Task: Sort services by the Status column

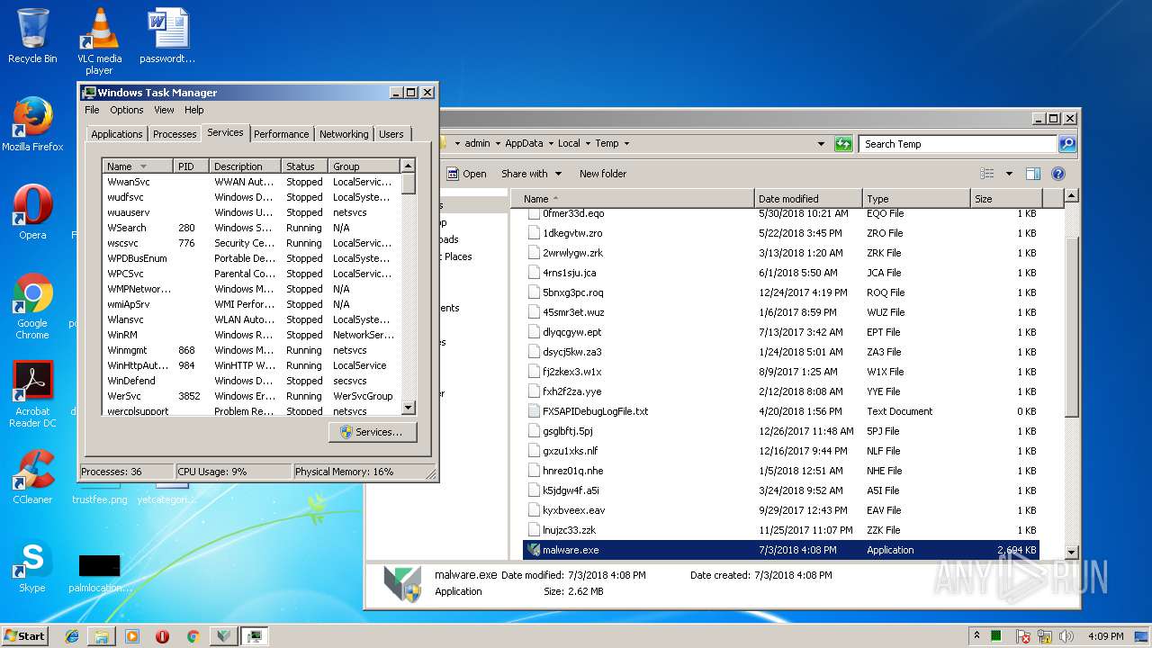Action: tap(304, 166)
